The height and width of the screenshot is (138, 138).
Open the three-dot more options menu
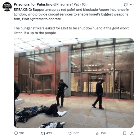coord(132,5)
